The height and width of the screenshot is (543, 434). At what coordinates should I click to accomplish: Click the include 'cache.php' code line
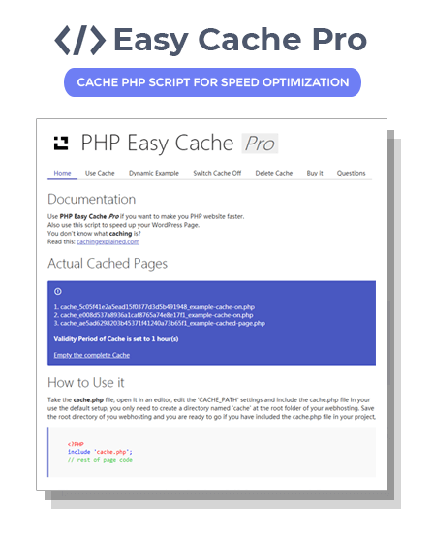click(100, 452)
